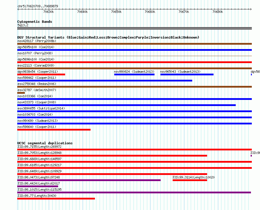This screenshot has width=260, height=210.
Task: Click the Cytogenetic Bands track title
Action: [35, 22]
